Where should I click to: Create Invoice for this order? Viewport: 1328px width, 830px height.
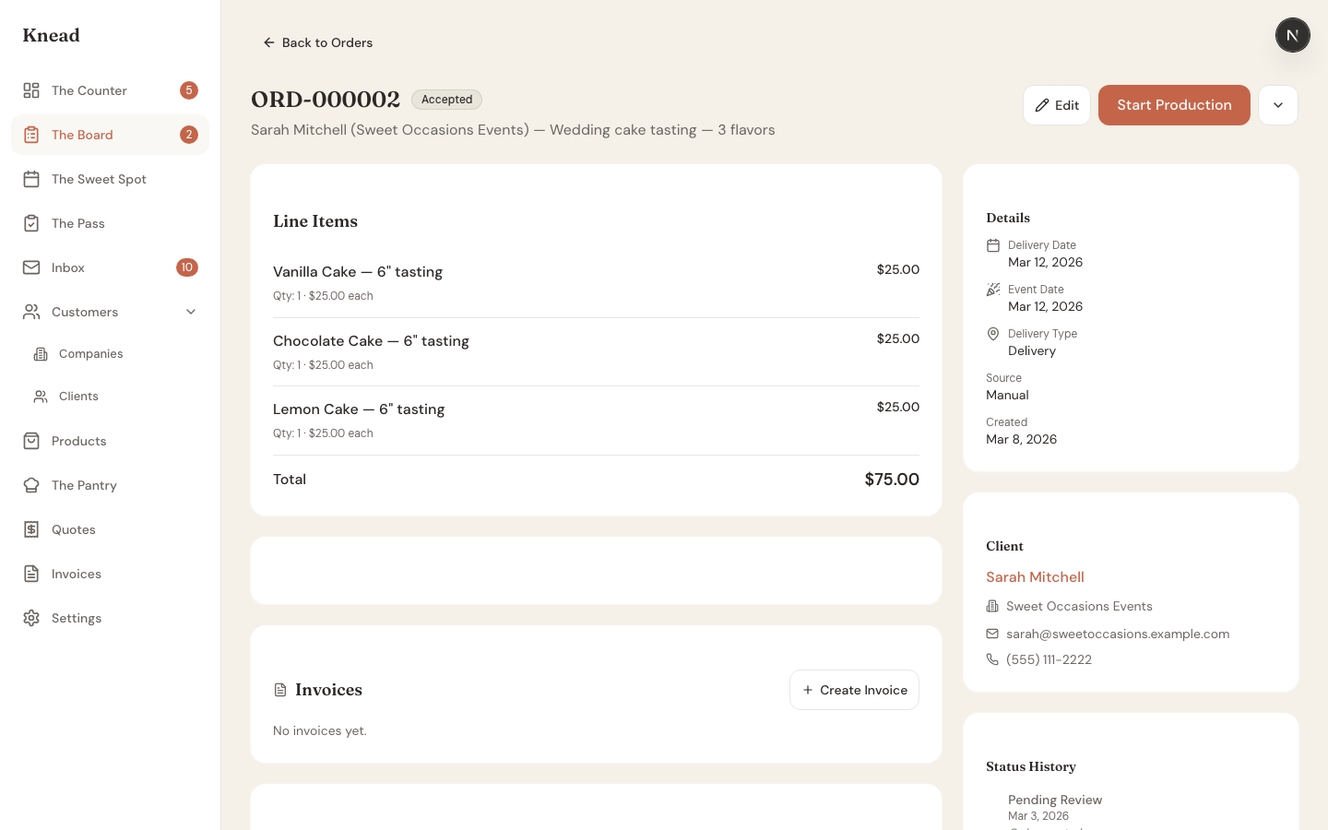[x=854, y=689]
